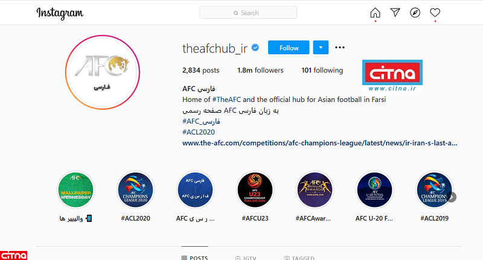Open the Instagram home feed icon
The width and height of the screenshot is (483, 260).
(375, 13)
